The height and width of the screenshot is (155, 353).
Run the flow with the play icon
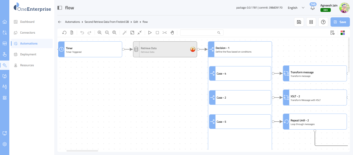point(150,33)
